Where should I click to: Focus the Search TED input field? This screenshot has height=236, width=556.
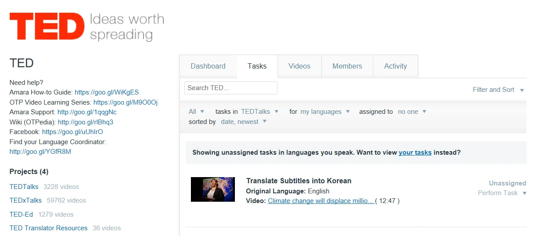coord(231,88)
